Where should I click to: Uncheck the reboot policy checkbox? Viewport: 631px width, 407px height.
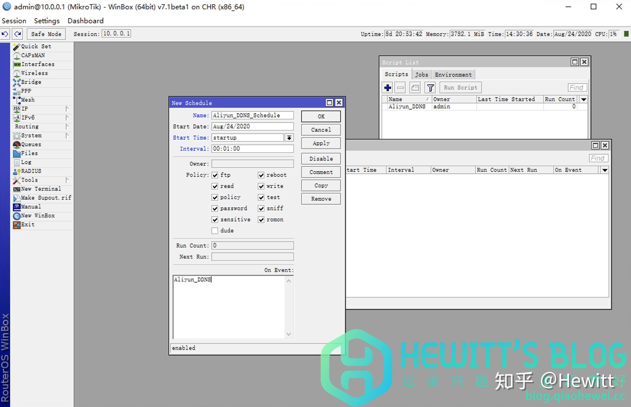pos(261,175)
